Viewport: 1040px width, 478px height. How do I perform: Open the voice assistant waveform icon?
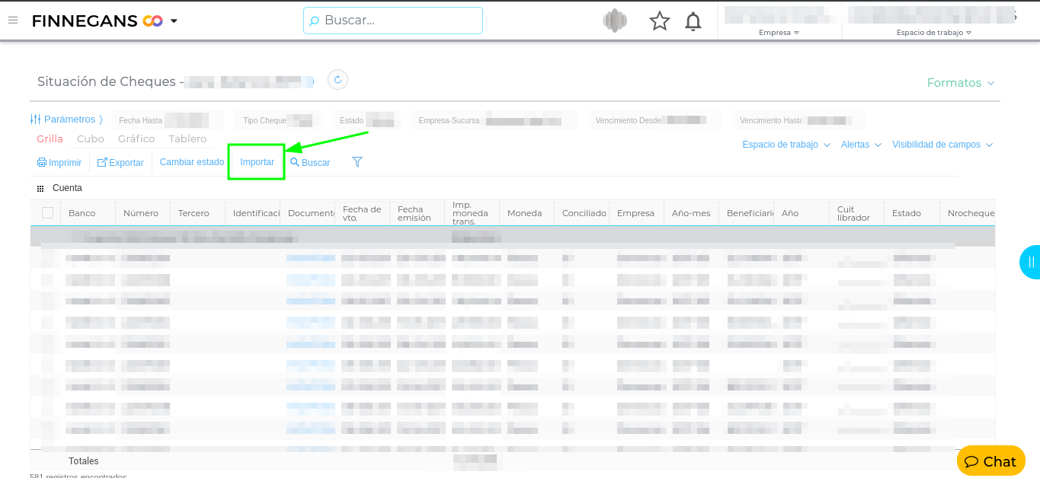click(615, 21)
